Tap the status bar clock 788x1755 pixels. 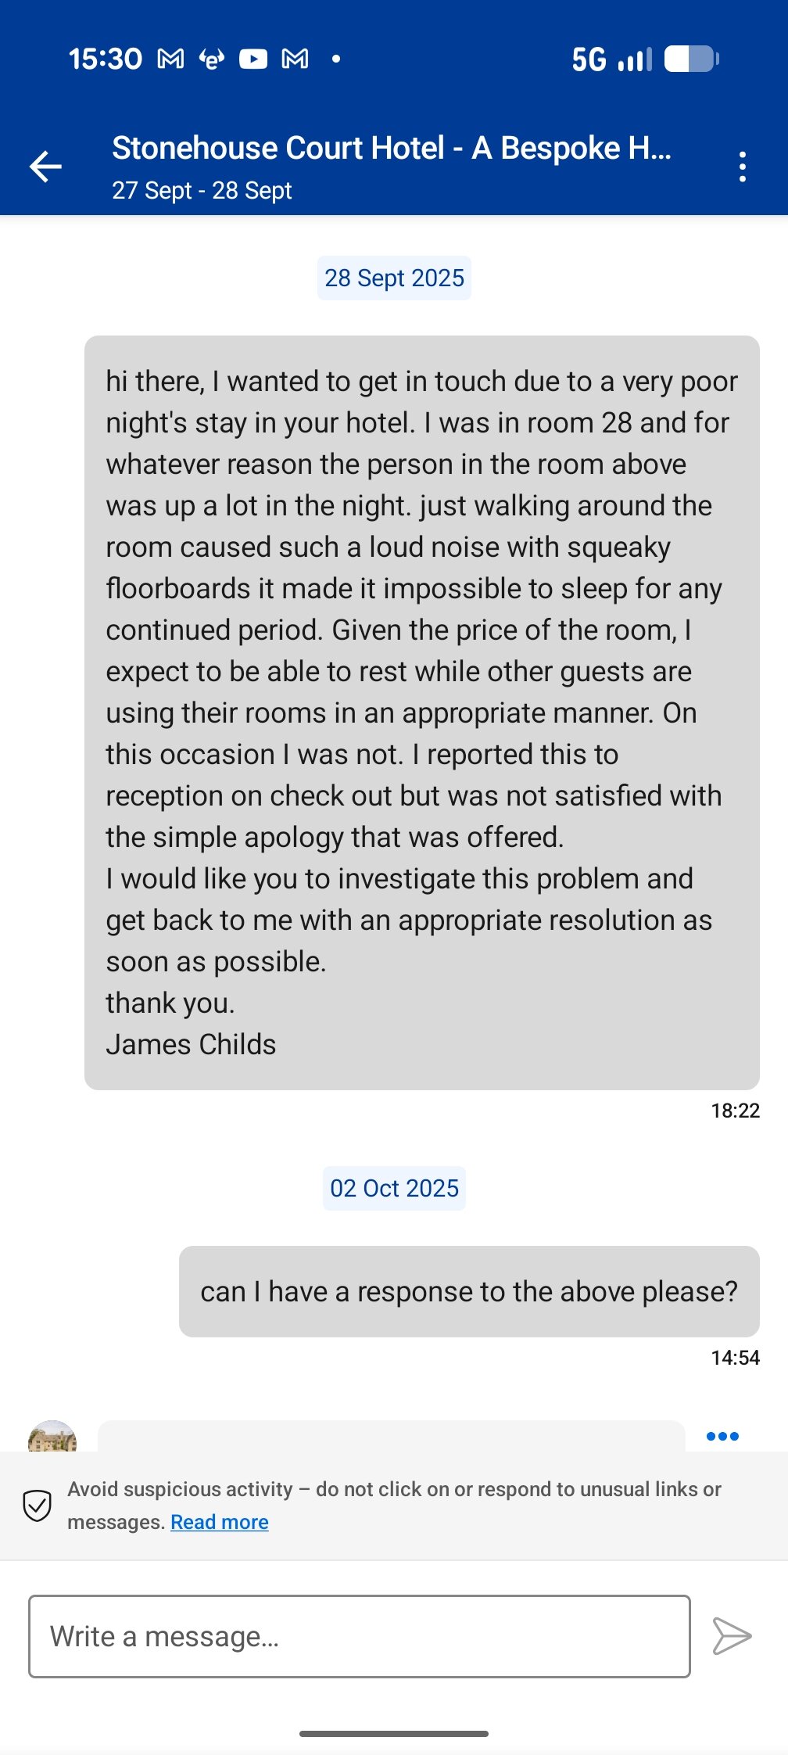[x=106, y=59]
